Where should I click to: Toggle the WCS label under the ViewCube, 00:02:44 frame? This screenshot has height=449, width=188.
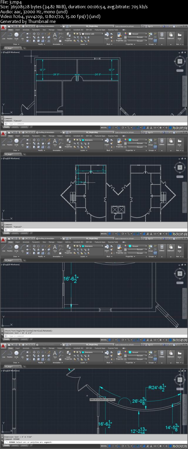click(179, 177)
